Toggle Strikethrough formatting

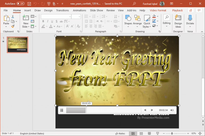point(61,21)
